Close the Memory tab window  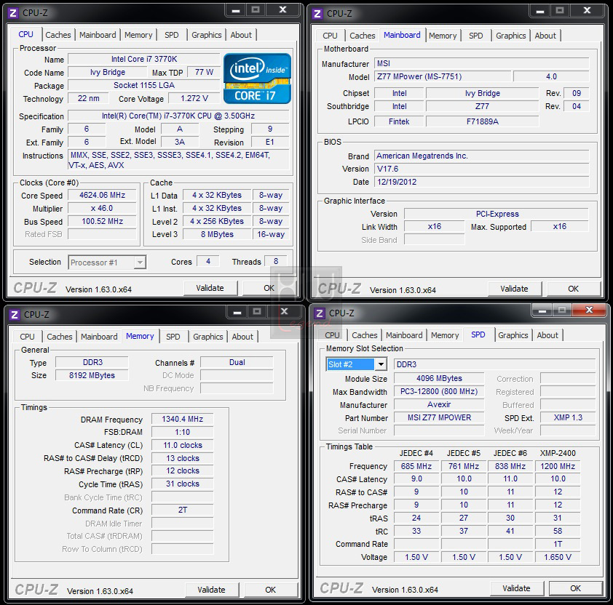pos(285,312)
